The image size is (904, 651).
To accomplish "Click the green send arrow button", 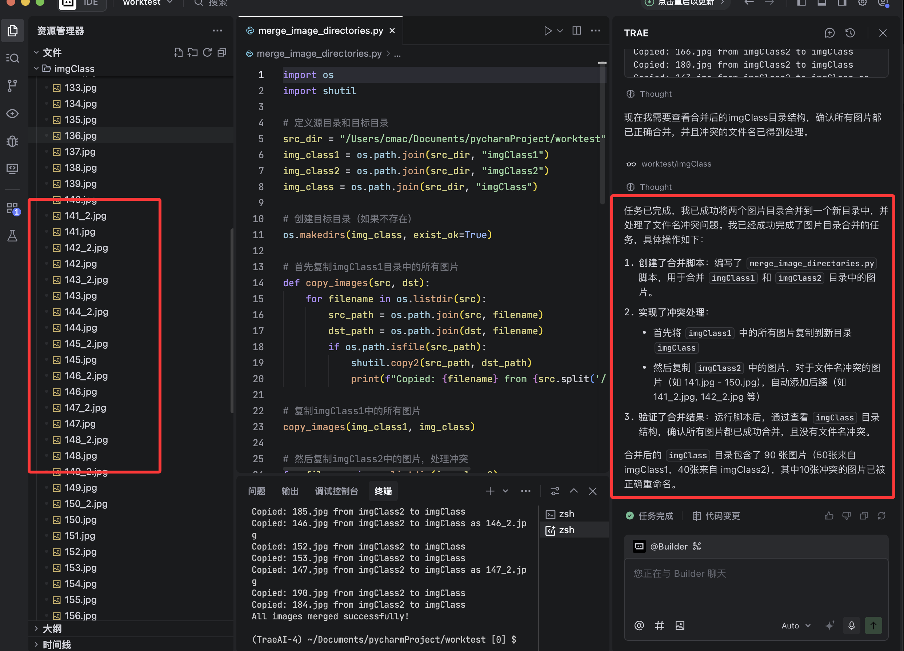I will [x=873, y=625].
